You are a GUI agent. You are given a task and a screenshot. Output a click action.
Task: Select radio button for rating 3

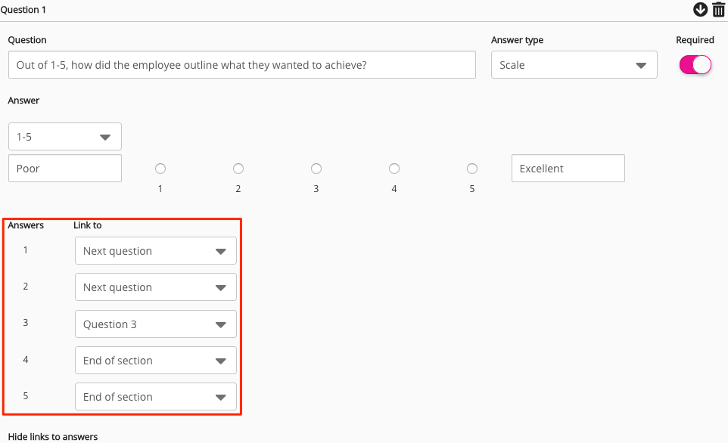click(x=316, y=169)
